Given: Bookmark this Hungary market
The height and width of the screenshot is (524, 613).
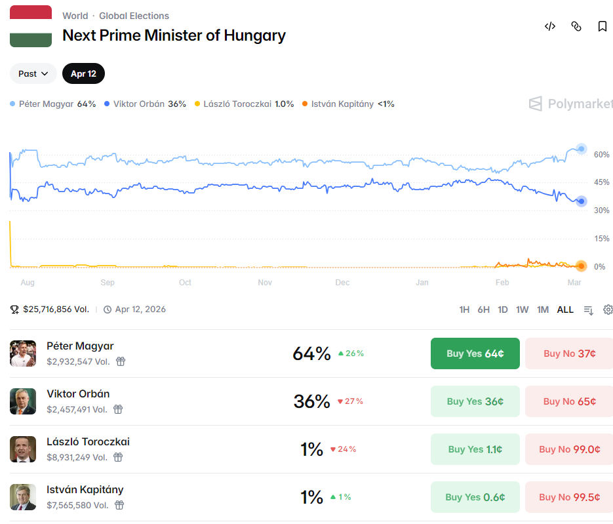Looking at the screenshot, I should 602,26.
